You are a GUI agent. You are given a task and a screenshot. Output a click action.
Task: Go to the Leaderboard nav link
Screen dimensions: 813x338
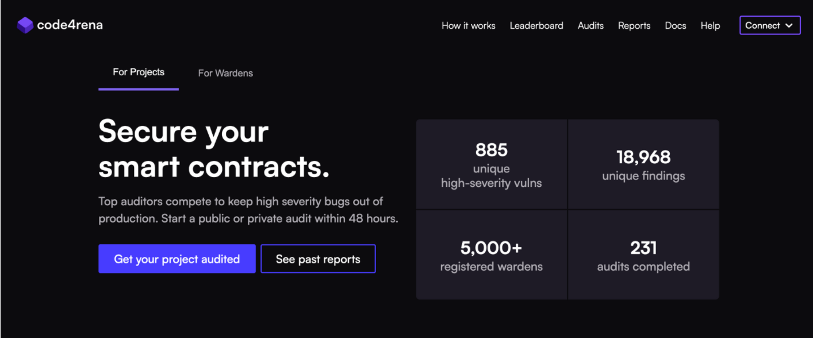tap(536, 26)
